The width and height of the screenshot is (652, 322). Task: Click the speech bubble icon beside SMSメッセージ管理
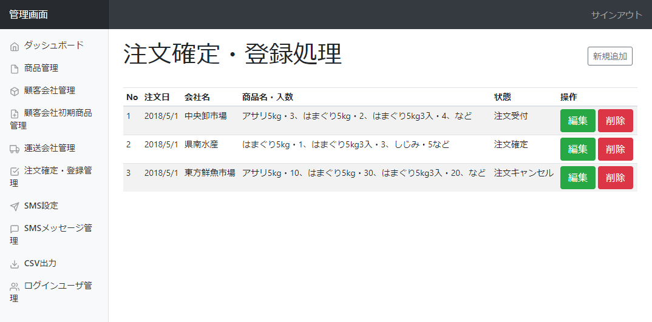click(x=15, y=229)
